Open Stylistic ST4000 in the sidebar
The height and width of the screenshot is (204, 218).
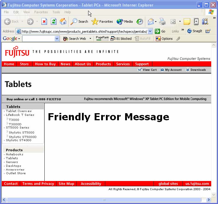(x=19, y=140)
